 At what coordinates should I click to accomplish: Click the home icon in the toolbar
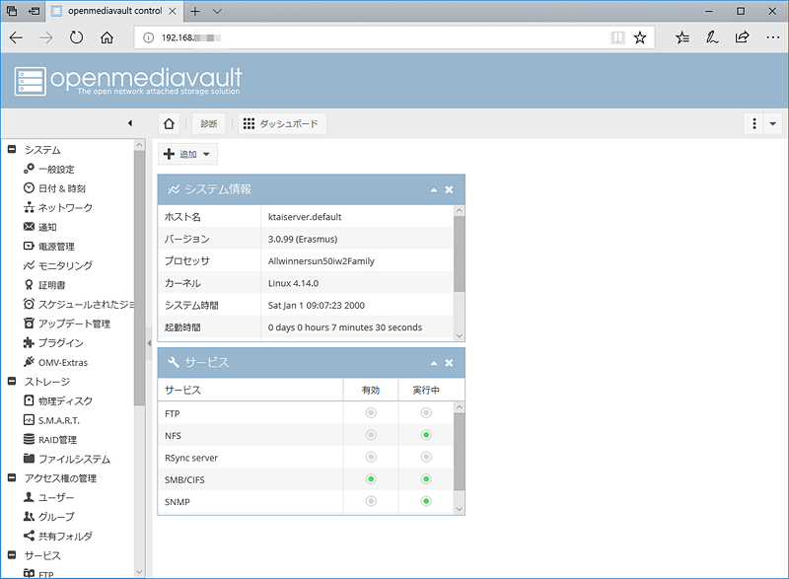pyautogui.click(x=170, y=123)
